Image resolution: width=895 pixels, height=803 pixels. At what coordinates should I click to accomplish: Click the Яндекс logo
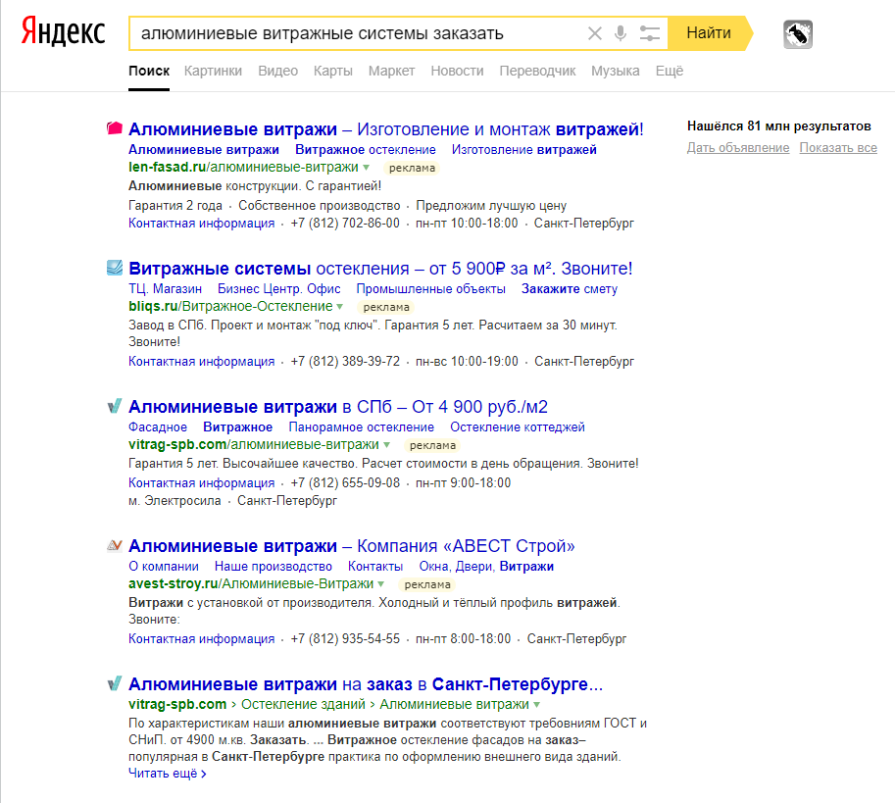click(64, 32)
